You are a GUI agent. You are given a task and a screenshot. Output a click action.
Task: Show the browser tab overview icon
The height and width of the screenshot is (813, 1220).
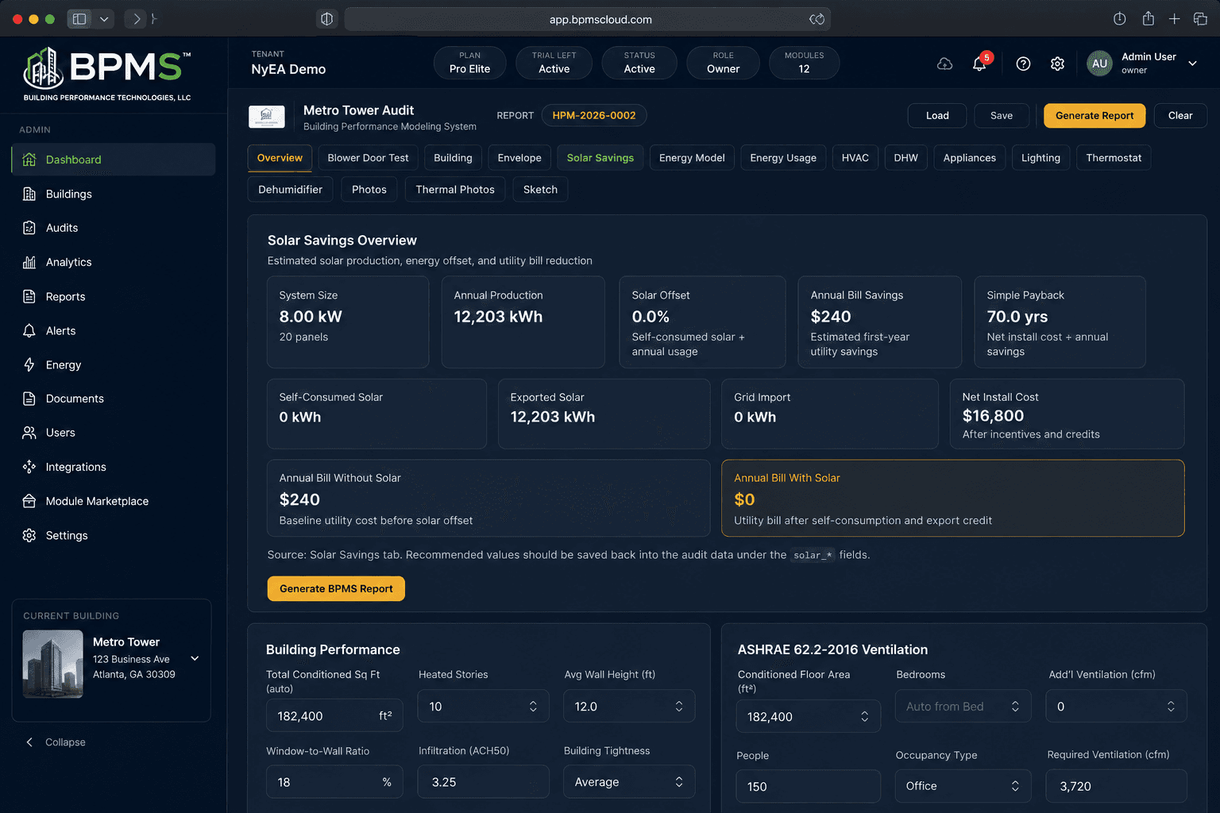pos(1200,19)
